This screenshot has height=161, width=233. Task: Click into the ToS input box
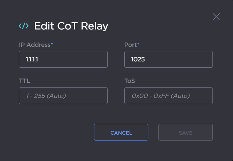point(168,96)
